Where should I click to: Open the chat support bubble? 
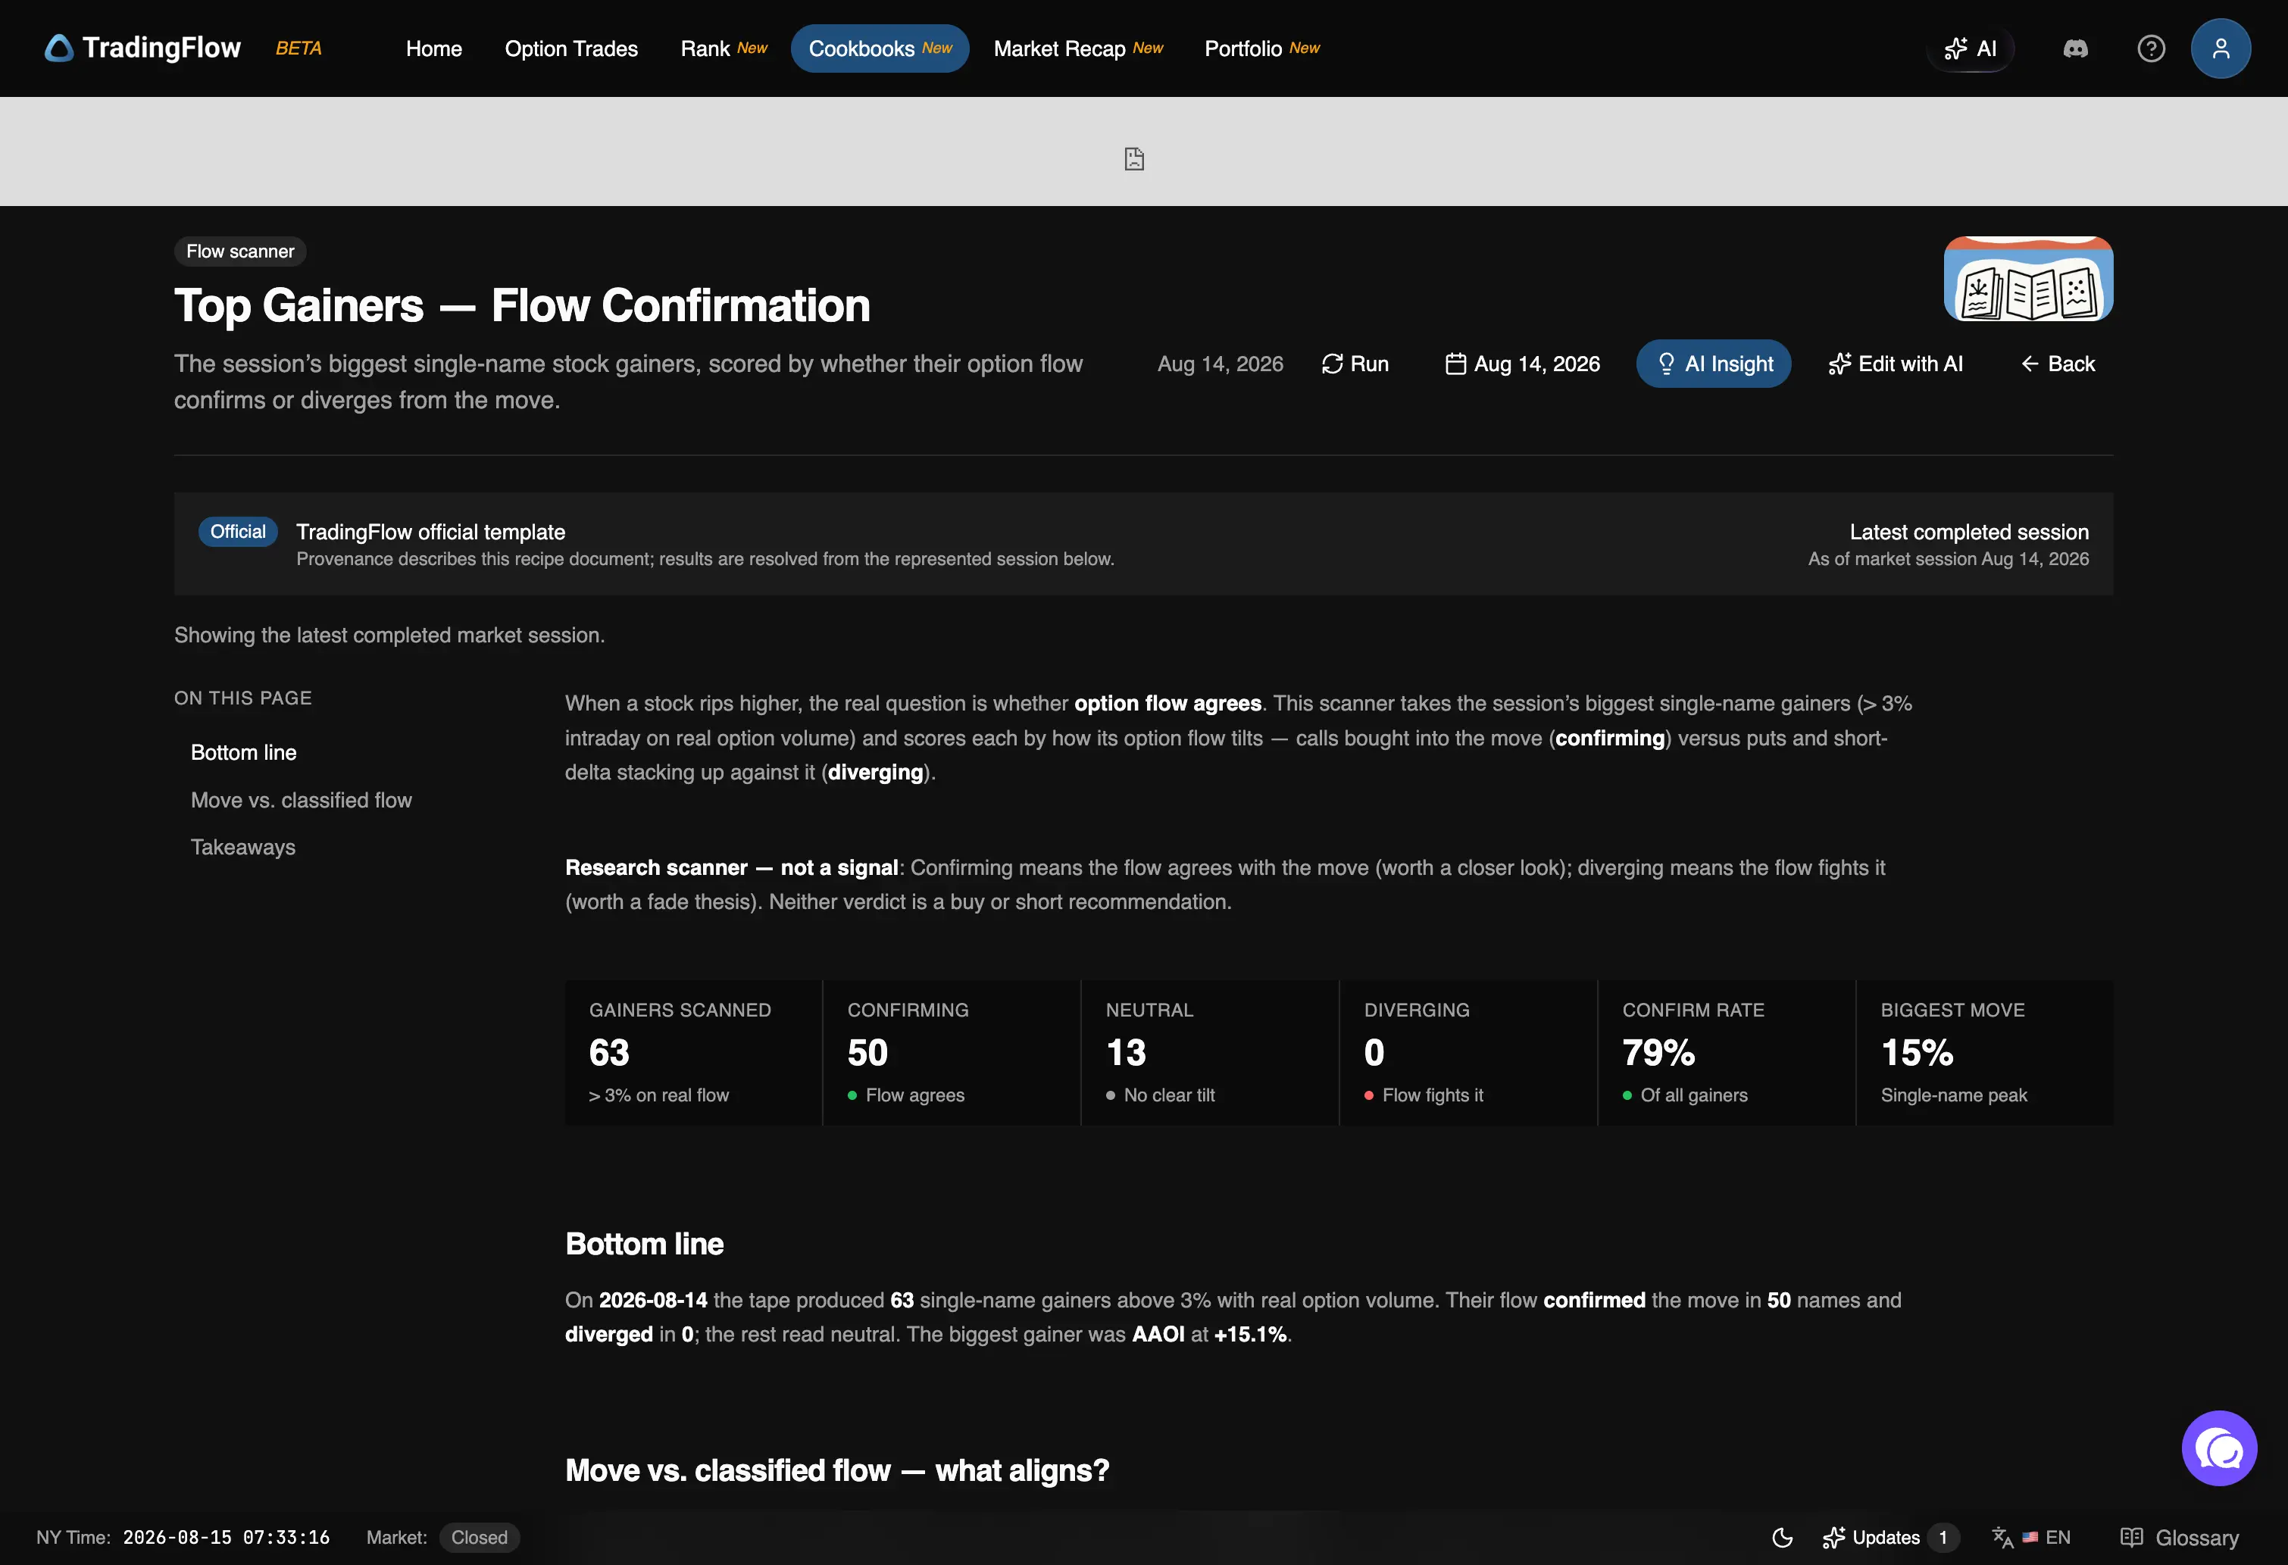click(x=2219, y=1448)
